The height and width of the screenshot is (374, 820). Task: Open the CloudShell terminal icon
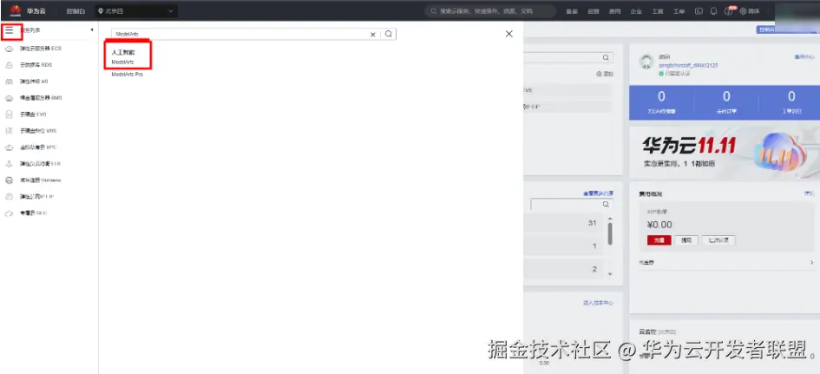(699, 11)
